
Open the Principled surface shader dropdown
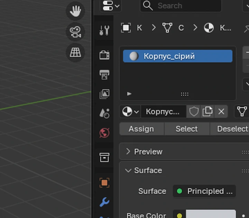pos(204,191)
